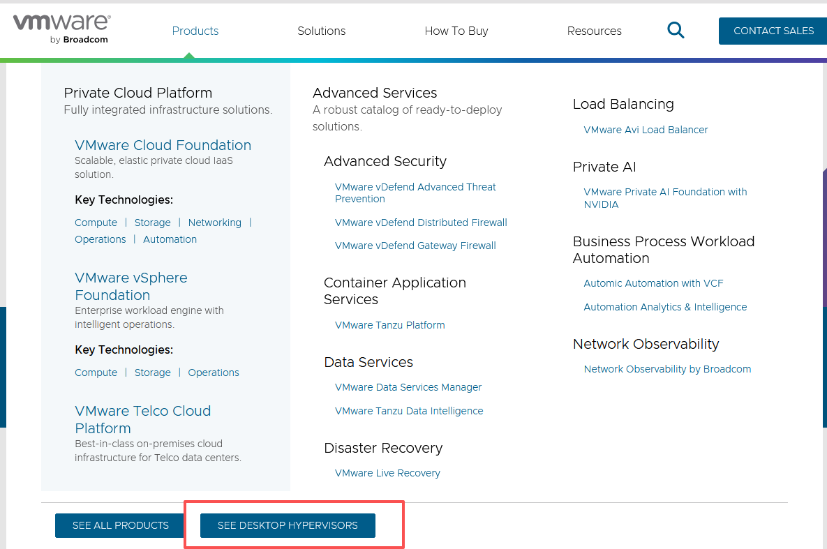The image size is (827, 549).
Task: Open VMware vDefend Gateway Firewall link
Action: tap(415, 246)
